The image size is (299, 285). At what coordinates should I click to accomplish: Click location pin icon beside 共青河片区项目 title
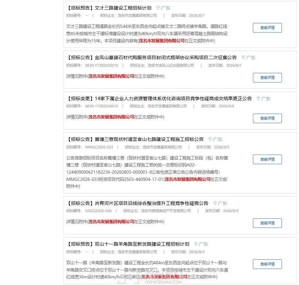coord(215,203)
